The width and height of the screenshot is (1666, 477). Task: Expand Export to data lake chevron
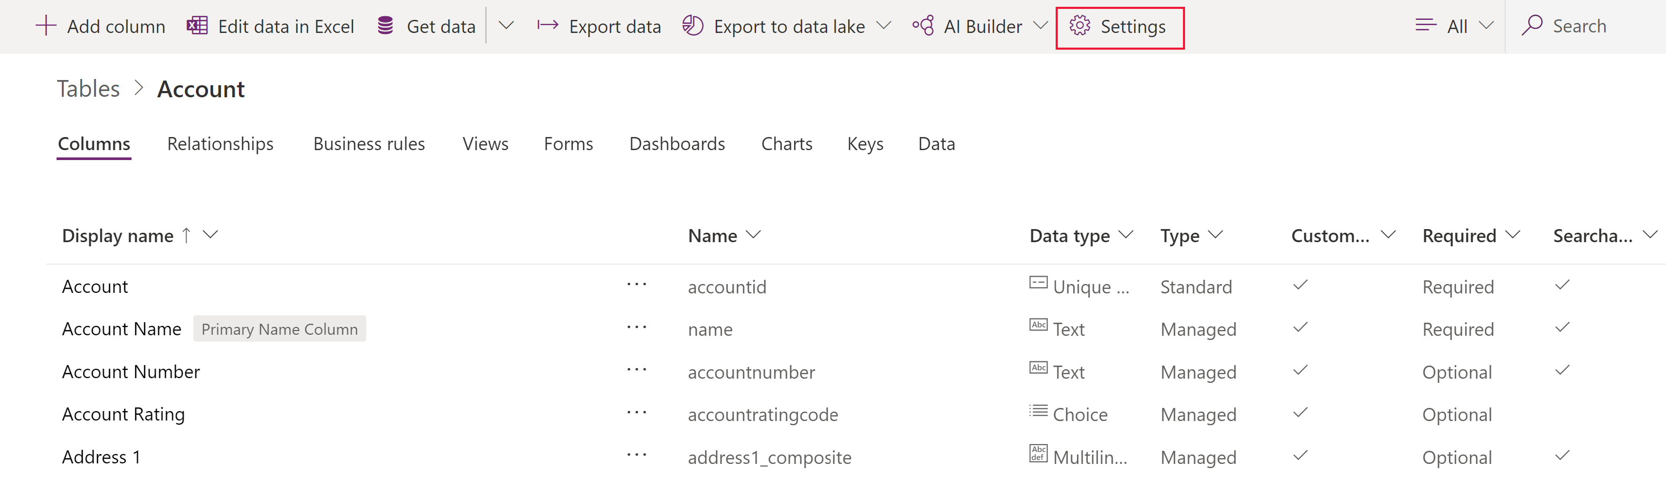883,26
